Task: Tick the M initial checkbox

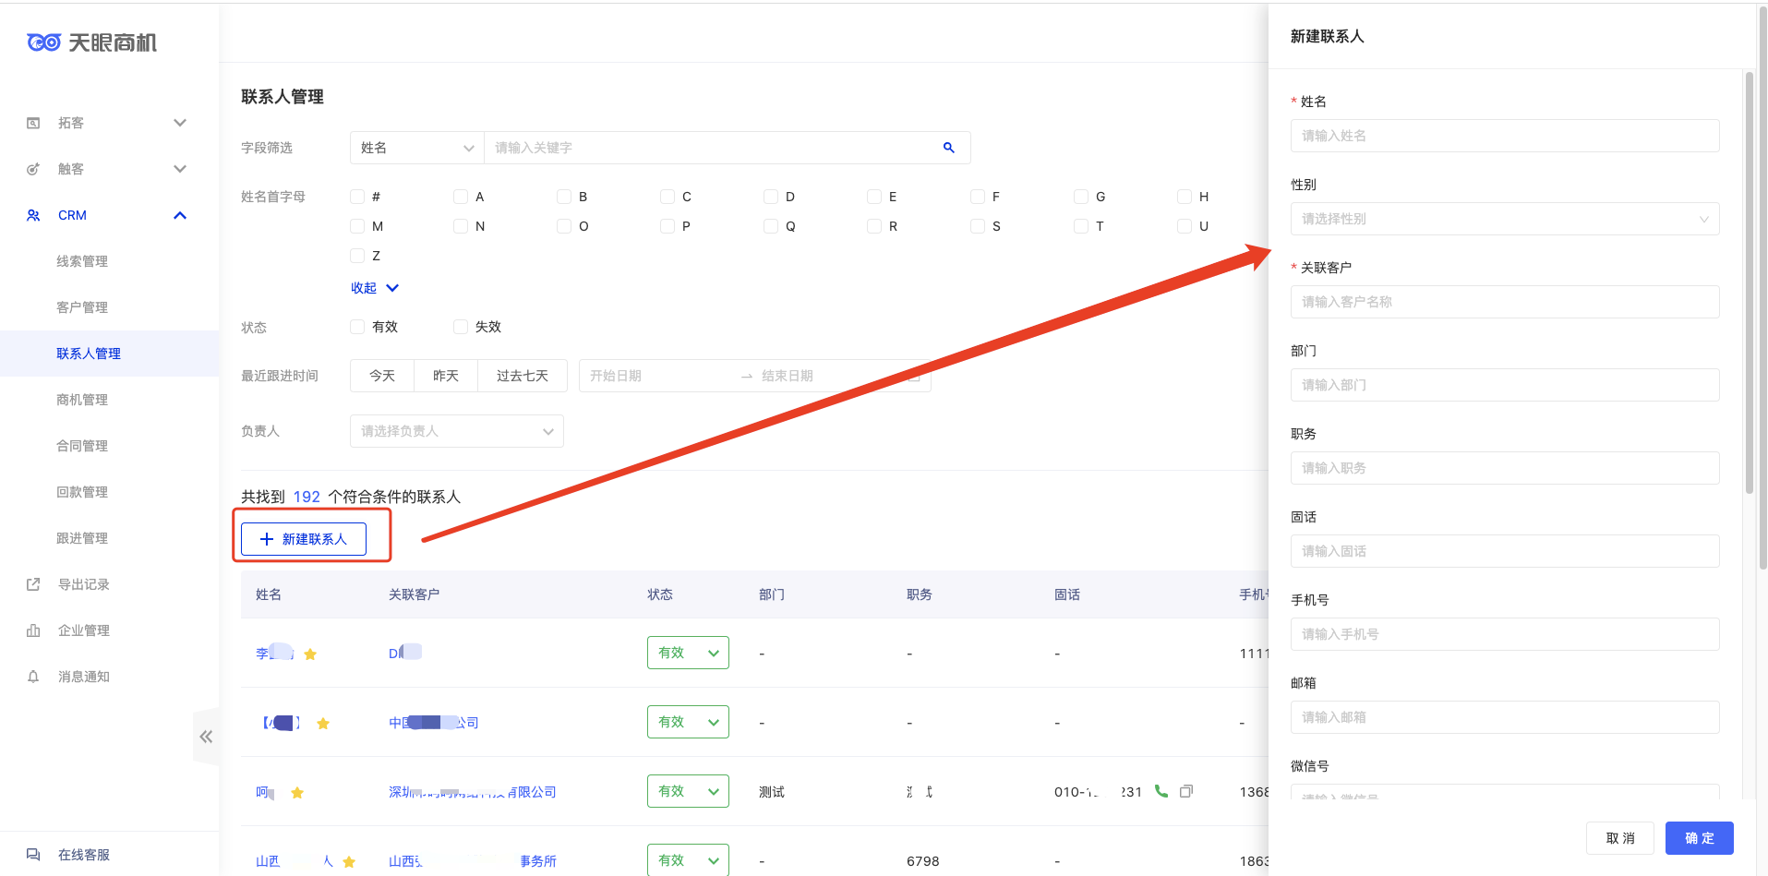Action: coord(357,226)
